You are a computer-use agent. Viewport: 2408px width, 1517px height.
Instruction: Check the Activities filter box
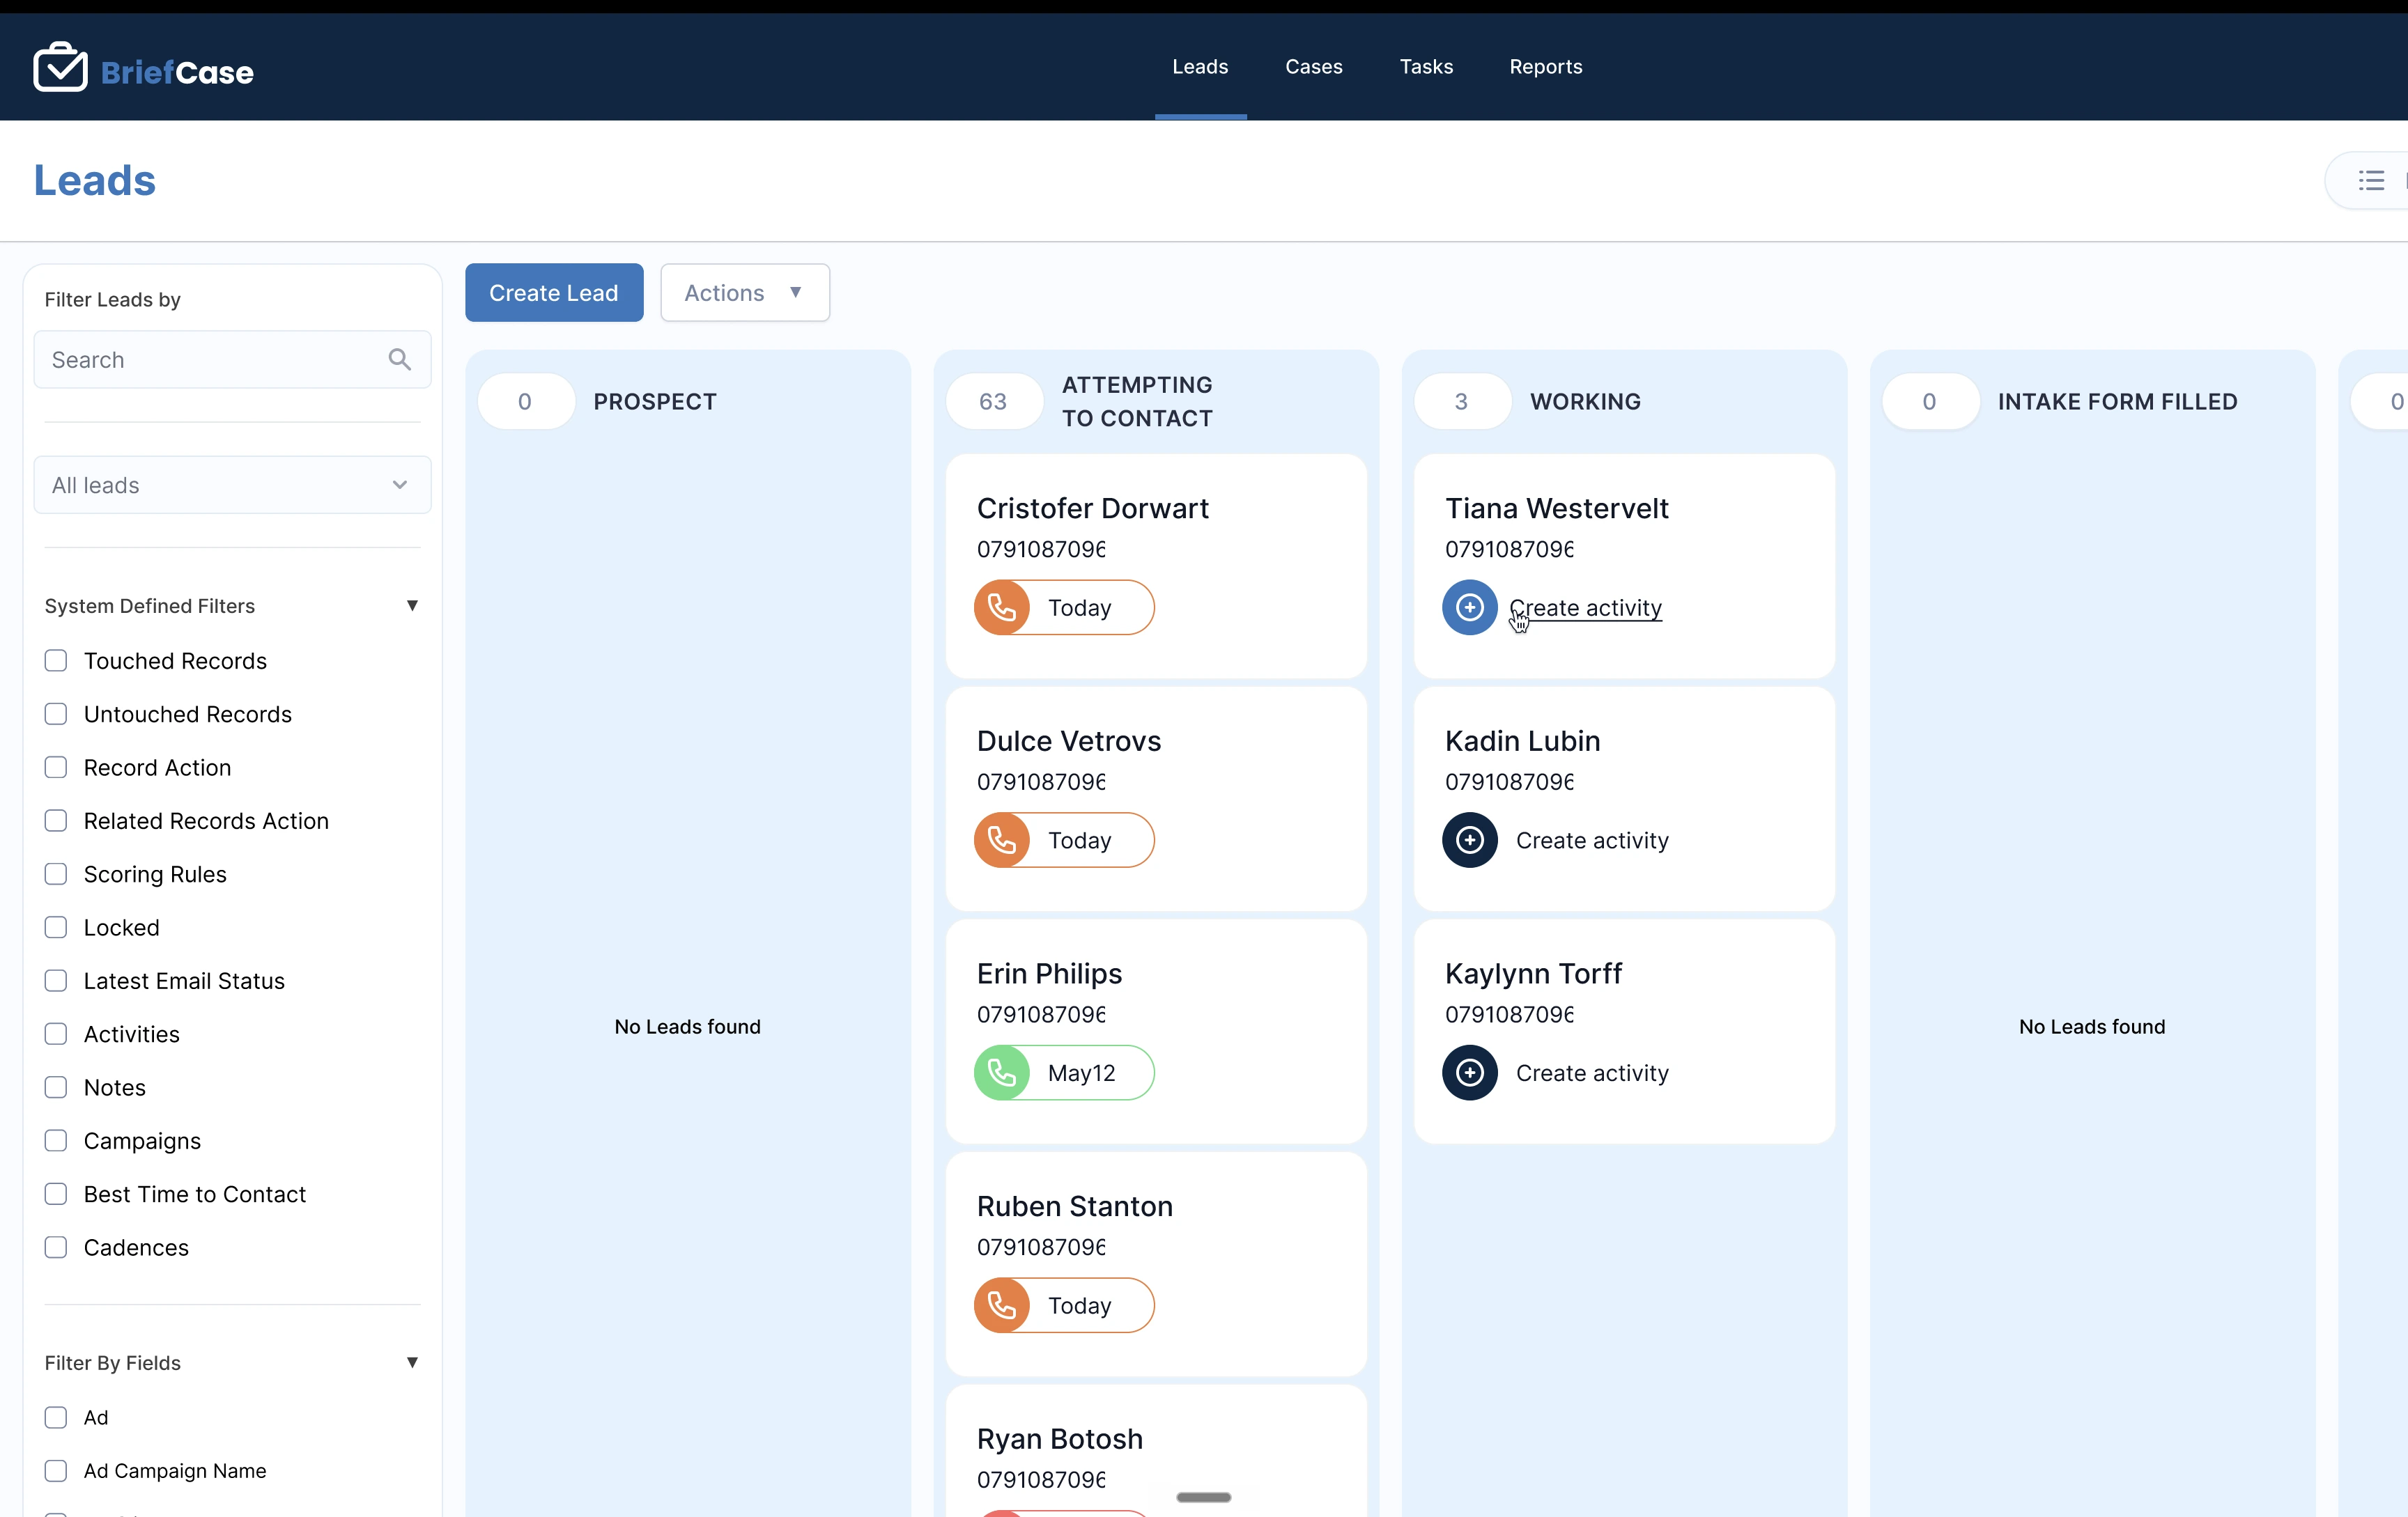56,1034
